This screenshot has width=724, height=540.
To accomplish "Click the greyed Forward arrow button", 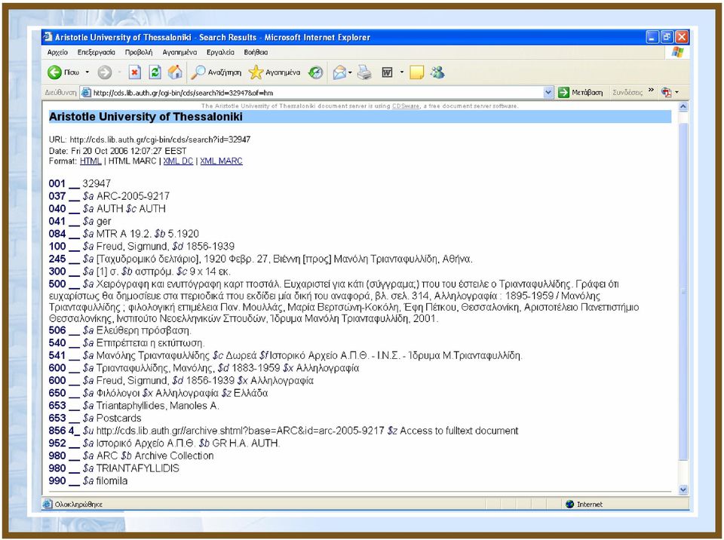I will 104,72.
